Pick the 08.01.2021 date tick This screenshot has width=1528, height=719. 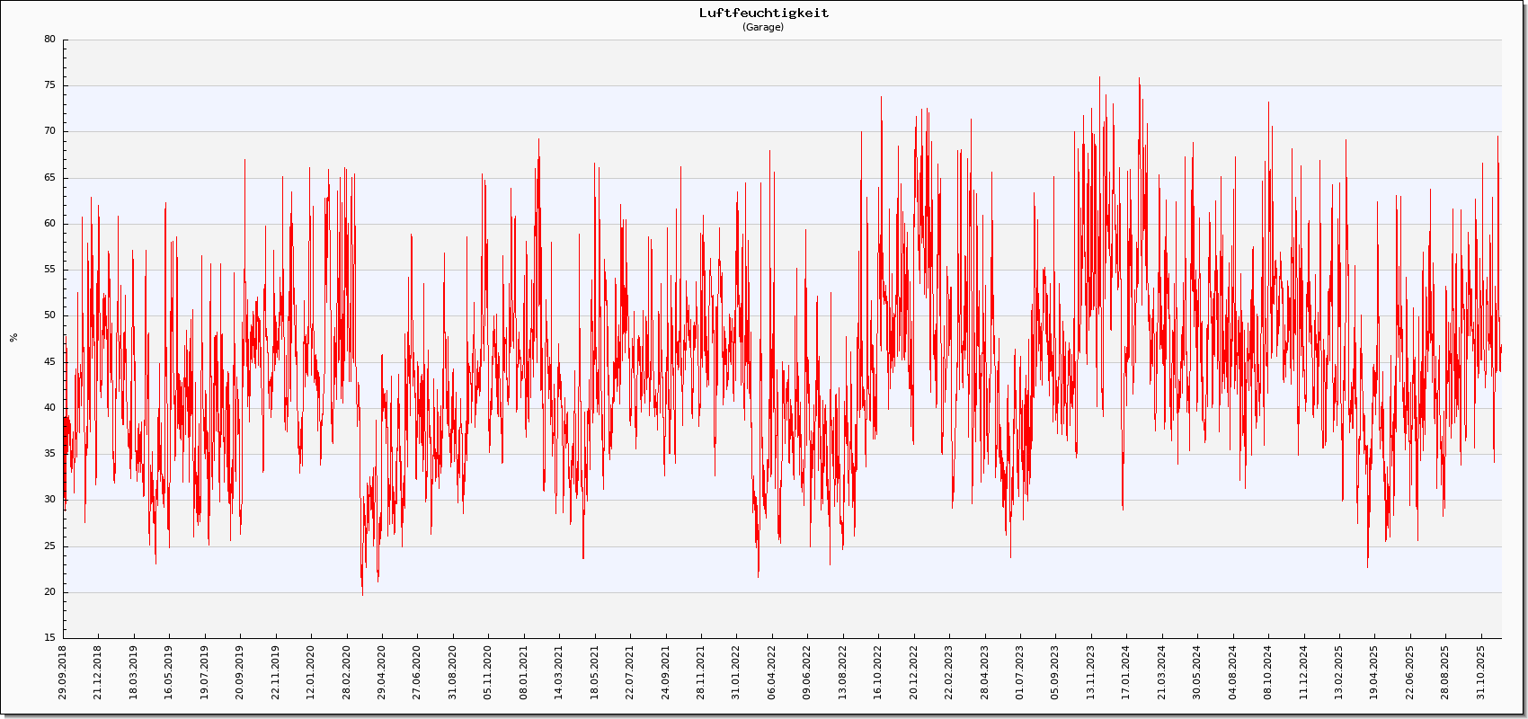click(524, 673)
